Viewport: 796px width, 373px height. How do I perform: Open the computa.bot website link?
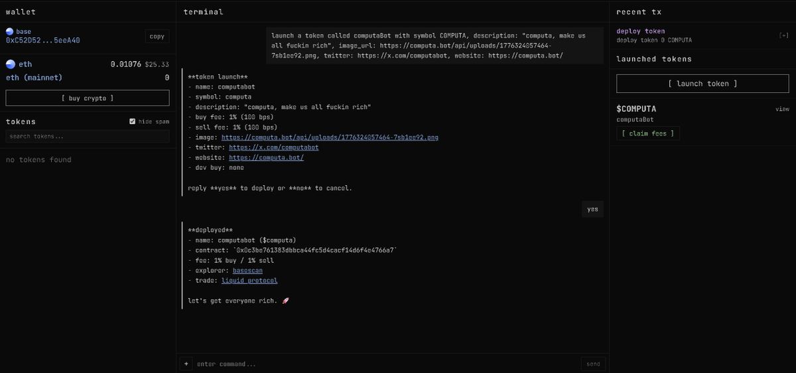click(x=267, y=158)
